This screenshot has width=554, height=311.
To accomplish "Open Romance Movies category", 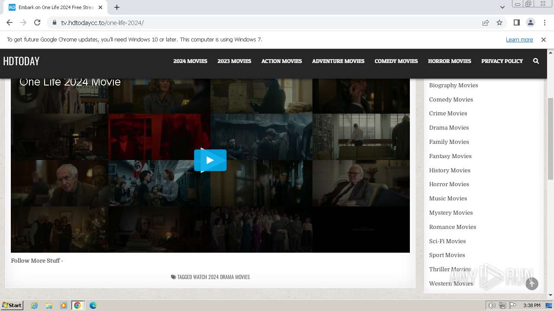I will (x=452, y=227).
